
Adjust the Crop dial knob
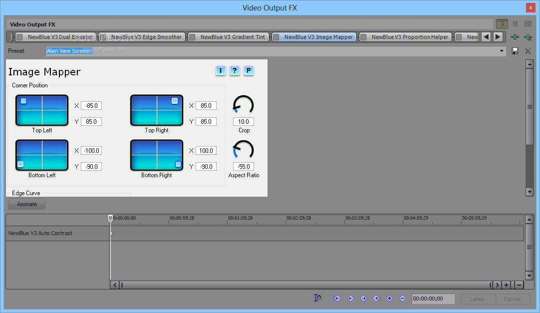point(244,105)
